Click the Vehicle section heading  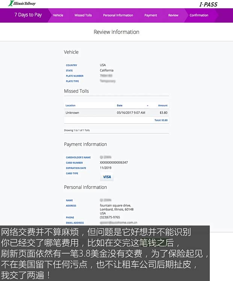[71, 52]
